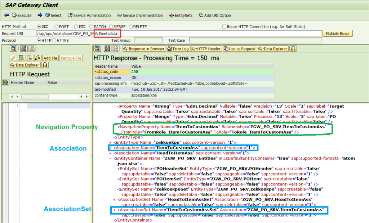Screen dimensions: 369x223
Task: Click the Header Name column in HTTP Response table
Action: click(112, 66)
